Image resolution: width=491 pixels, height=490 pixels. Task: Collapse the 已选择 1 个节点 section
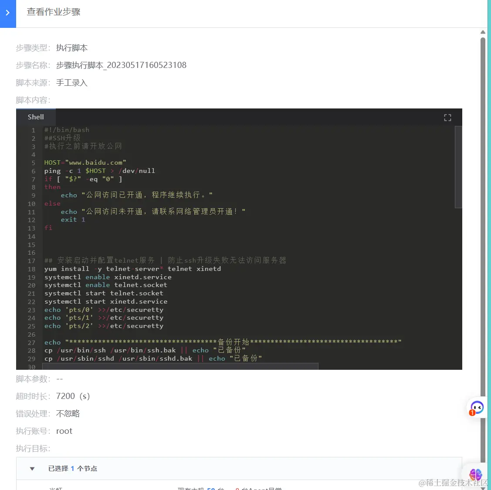coord(32,469)
